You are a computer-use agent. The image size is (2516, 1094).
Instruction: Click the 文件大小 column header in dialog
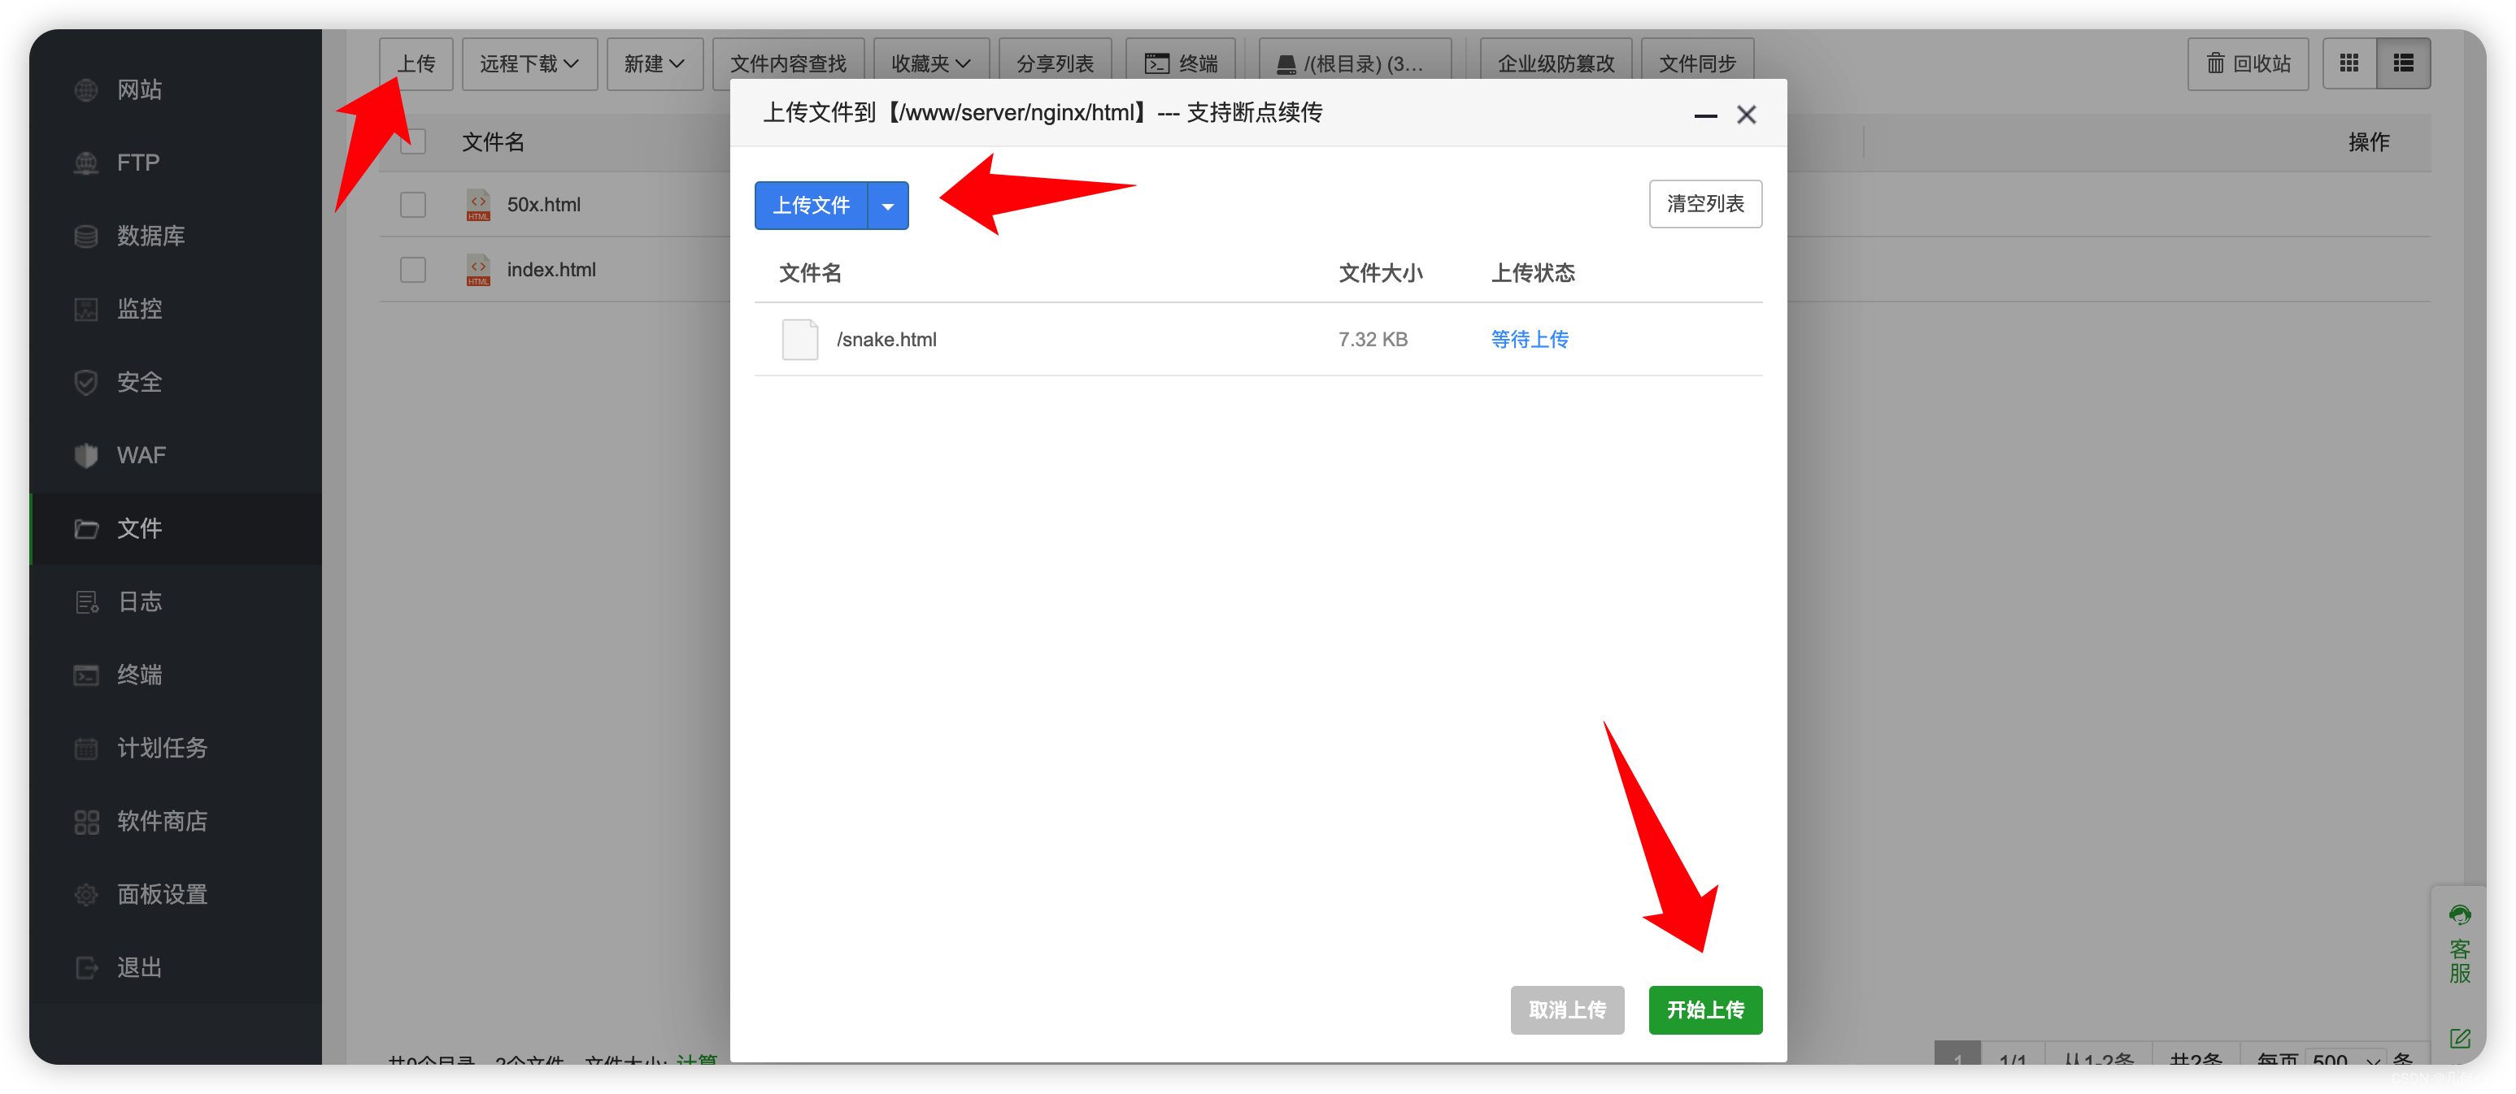1380,273
